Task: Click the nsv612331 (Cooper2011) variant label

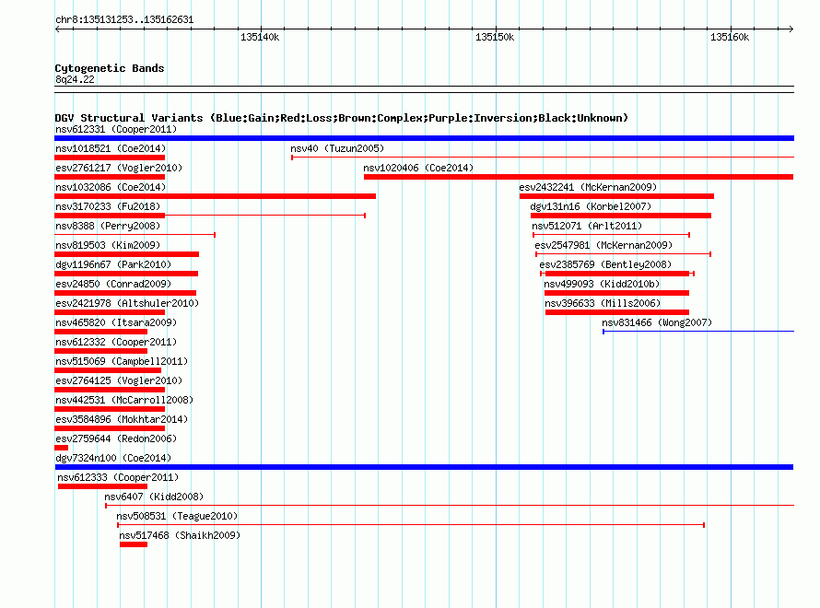Action: pyautogui.click(x=116, y=129)
